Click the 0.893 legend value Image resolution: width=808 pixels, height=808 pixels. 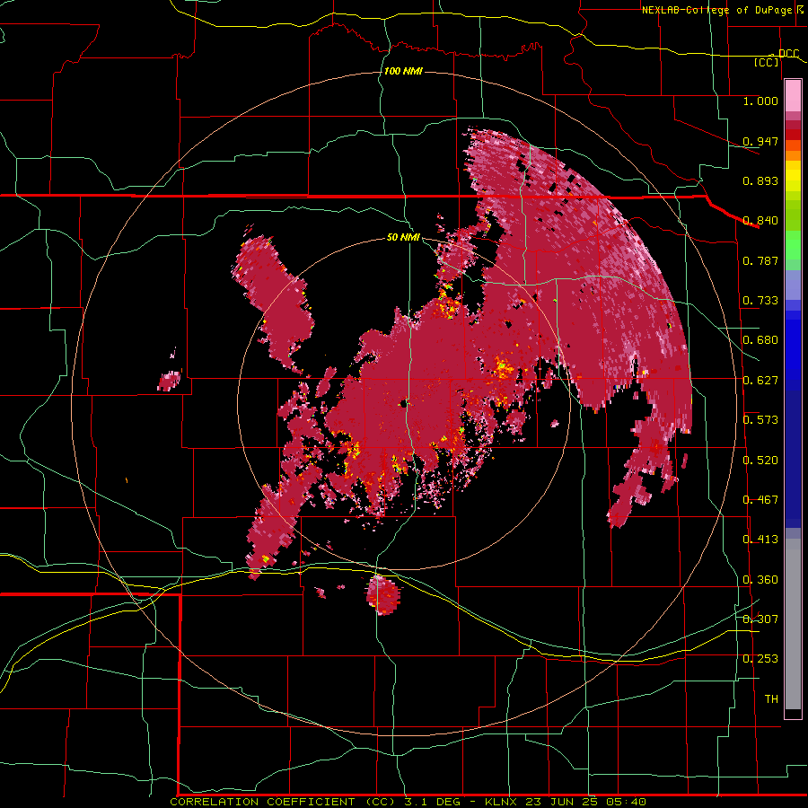(760, 180)
